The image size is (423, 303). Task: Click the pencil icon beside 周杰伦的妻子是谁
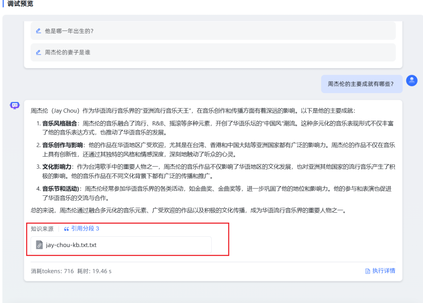click(38, 52)
